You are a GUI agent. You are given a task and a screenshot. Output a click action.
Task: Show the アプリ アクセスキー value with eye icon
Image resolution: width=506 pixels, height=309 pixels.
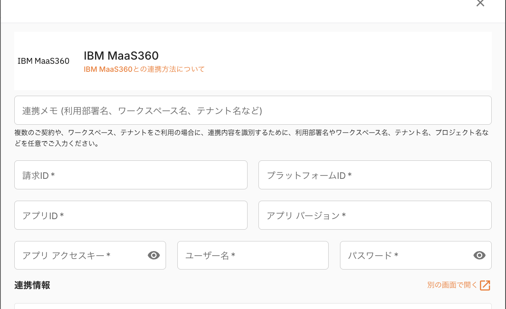tap(154, 255)
